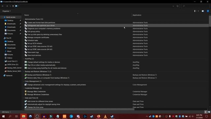The image size is (211, 119).
Task: Collapse the Credential Manager (2) group
Action: point(24,88)
